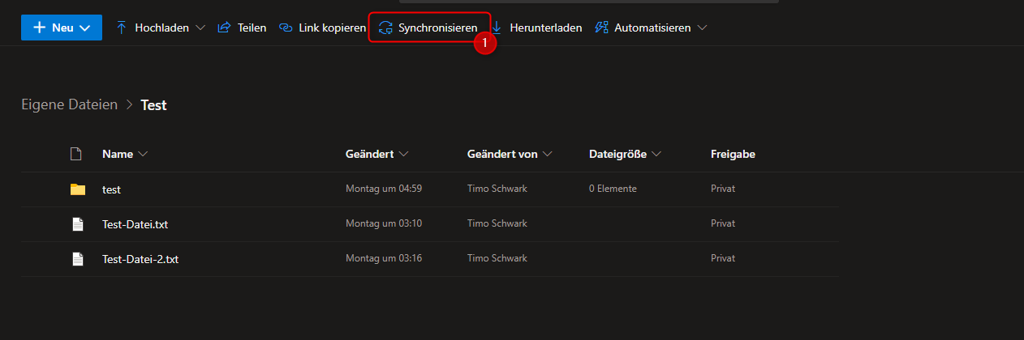Image resolution: width=1024 pixels, height=340 pixels.
Task: Navigate to Eigene Dateien breadcrumb
Action: tap(69, 104)
